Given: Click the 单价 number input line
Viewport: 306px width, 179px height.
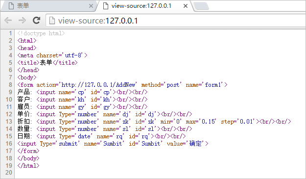Looking at the screenshot, I should click(105, 114).
